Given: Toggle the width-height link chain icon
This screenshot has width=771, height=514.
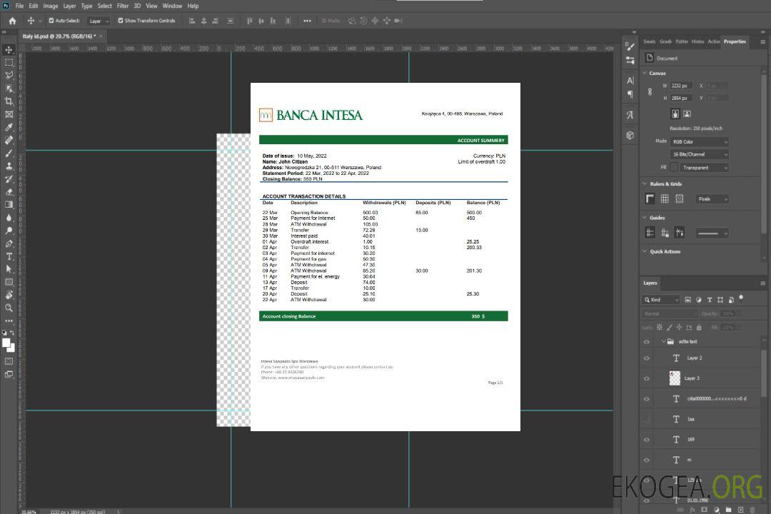Looking at the screenshot, I should tap(650, 91).
